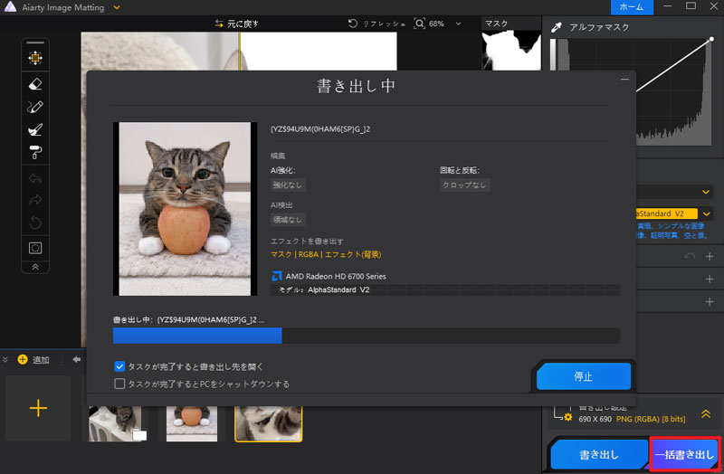Open the 68% zoom level dropdown
The image size is (724, 474).
coord(458,24)
